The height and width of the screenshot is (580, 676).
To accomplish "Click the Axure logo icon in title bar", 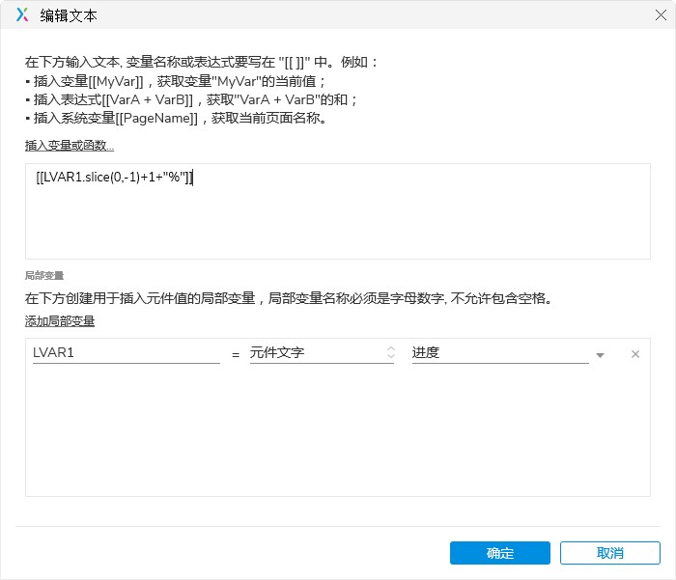I will [22, 15].
